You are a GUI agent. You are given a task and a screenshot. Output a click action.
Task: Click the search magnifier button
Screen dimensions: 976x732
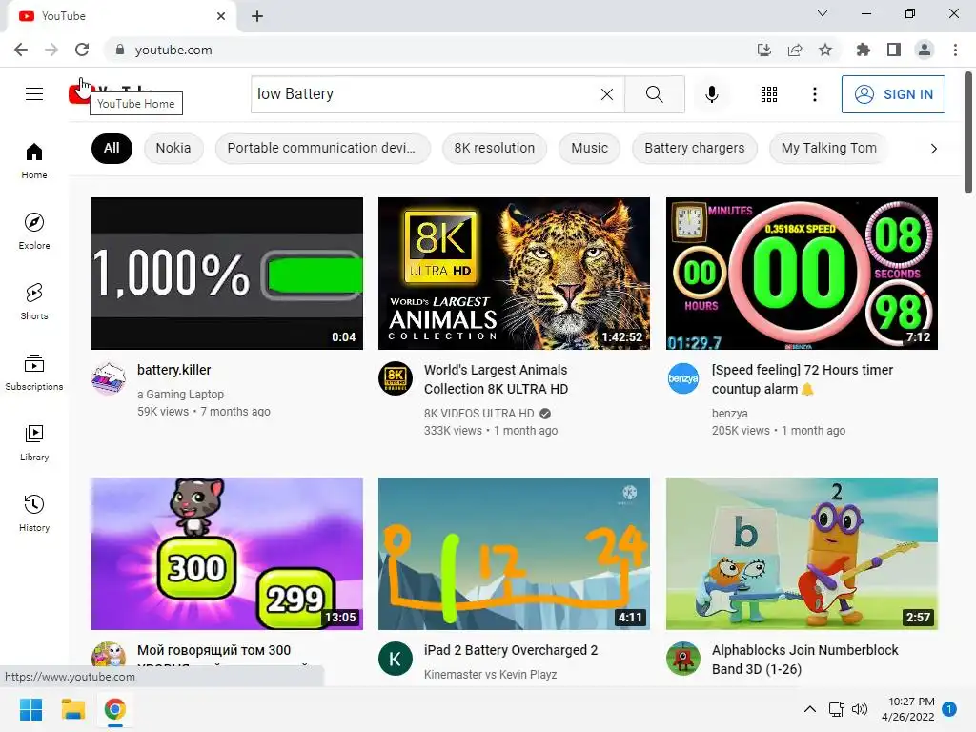[654, 94]
